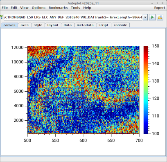
Task: Open the file browse folder icon
Action: click(160, 17)
